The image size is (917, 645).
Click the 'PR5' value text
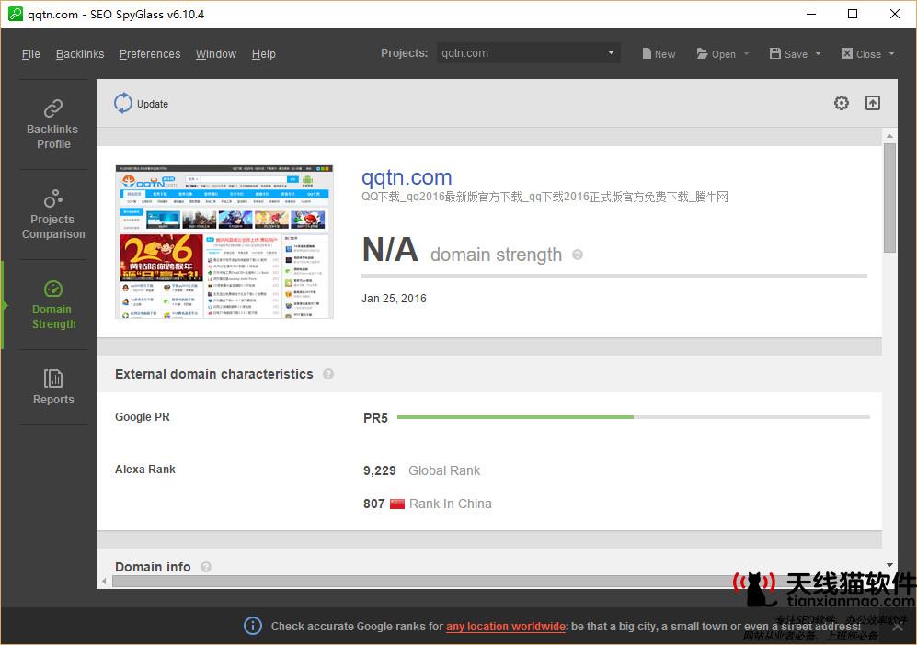click(x=375, y=418)
